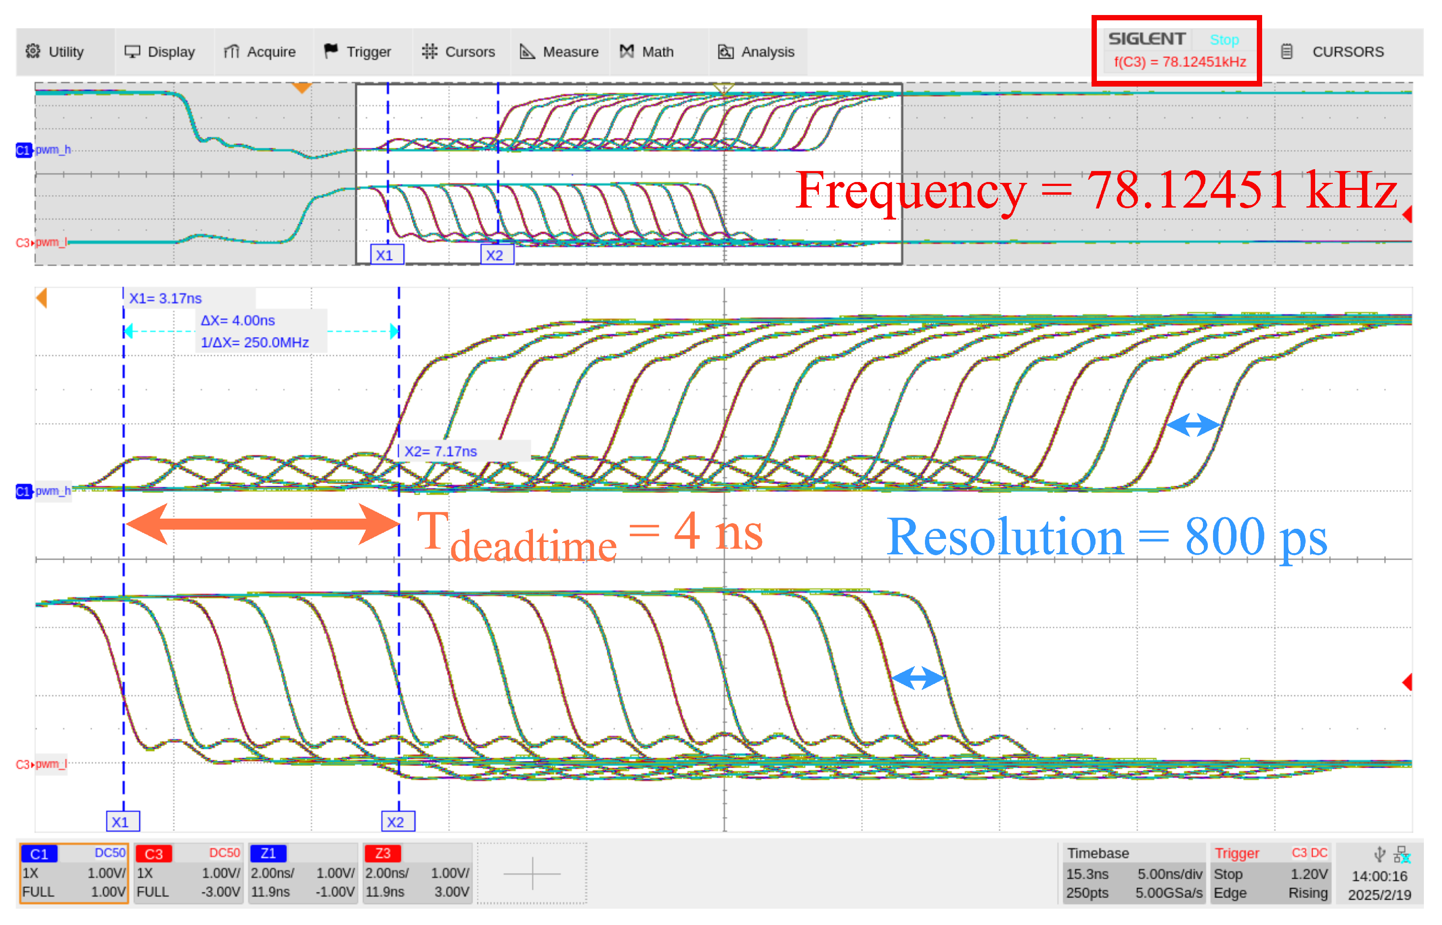The image size is (1442, 925).
Task: Open the Trigger menu
Action: pyautogui.click(x=358, y=52)
